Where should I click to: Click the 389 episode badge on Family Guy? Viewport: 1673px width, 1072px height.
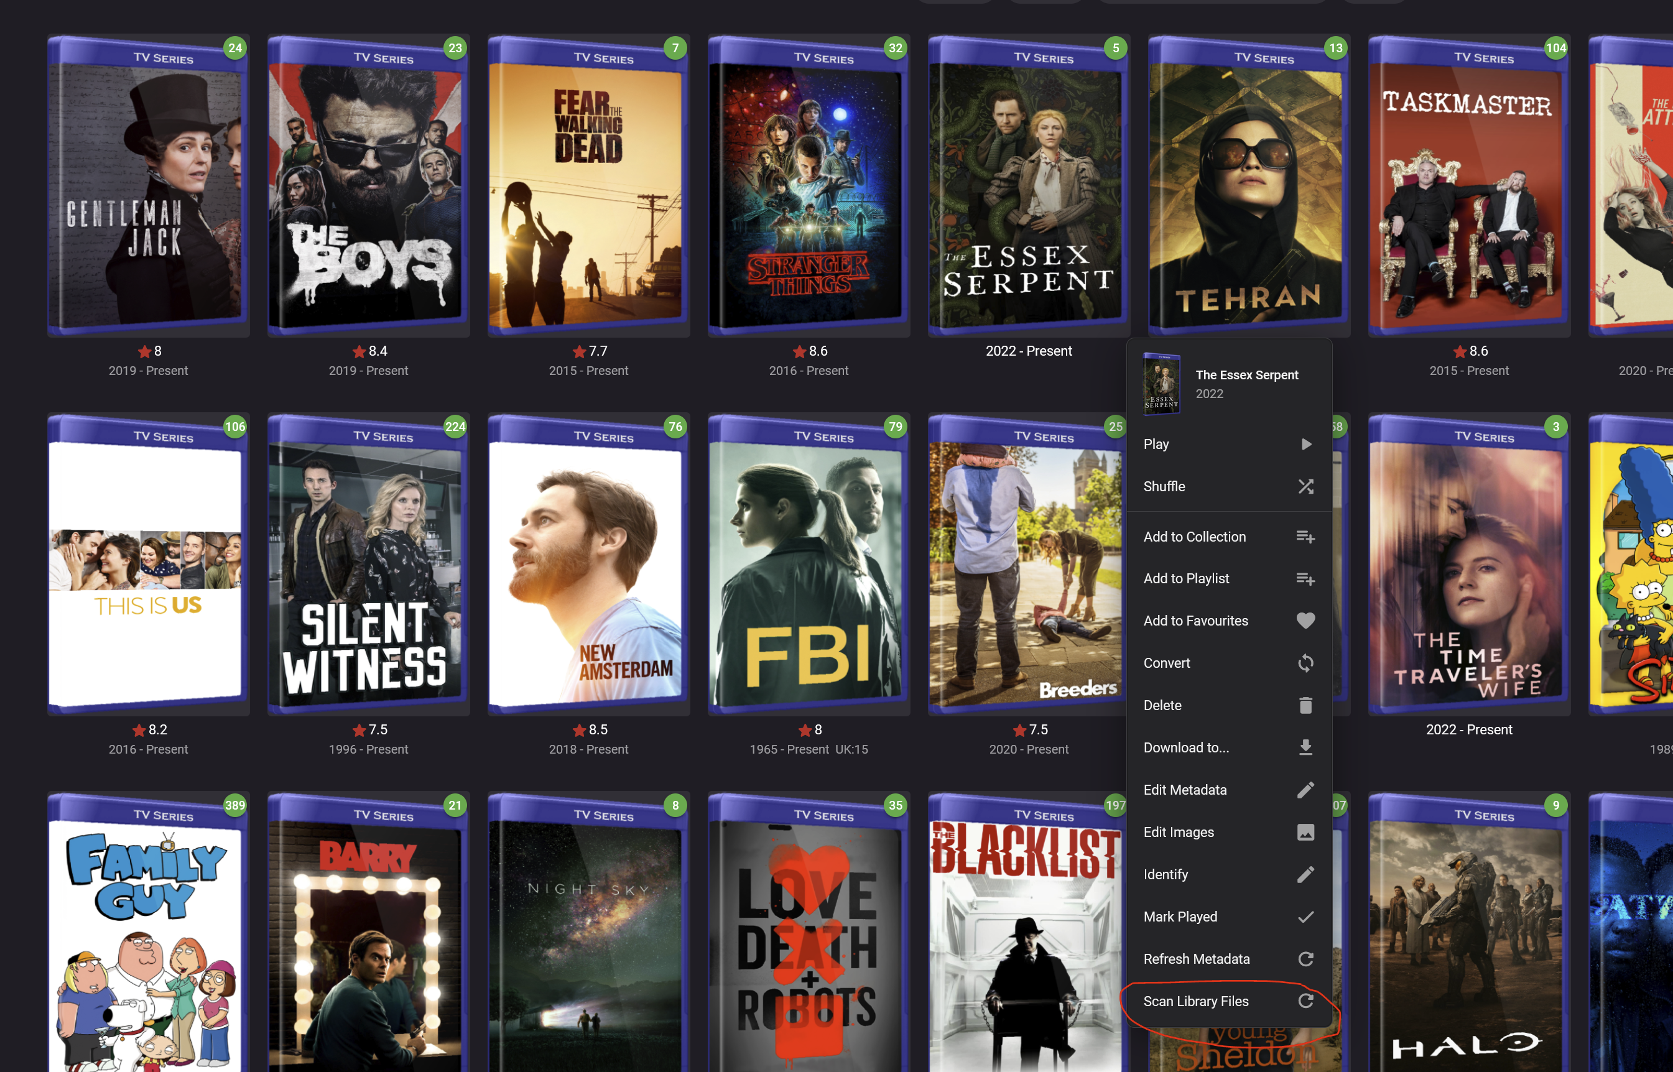[x=234, y=805]
